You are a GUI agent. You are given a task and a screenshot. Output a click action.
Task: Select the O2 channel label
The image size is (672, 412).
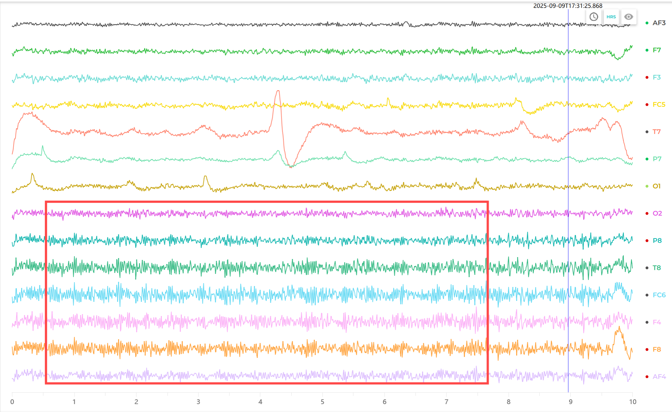click(657, 213)
